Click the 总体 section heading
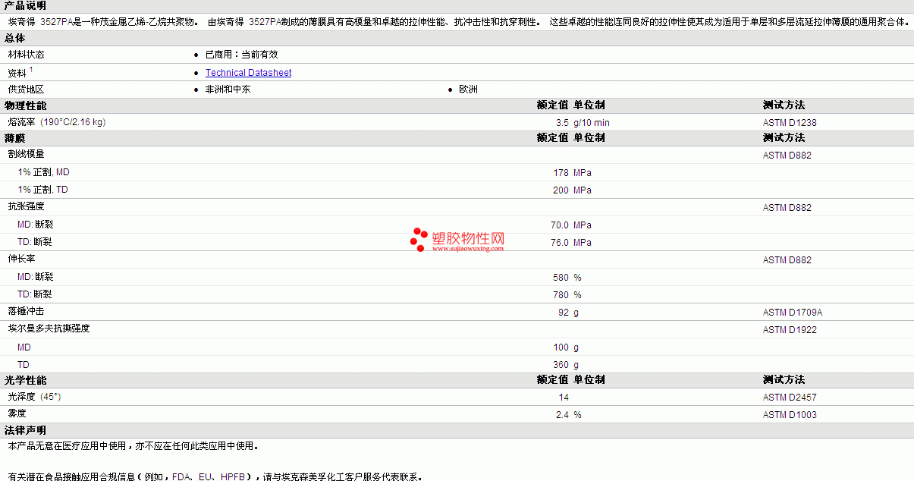 point(15,38)
